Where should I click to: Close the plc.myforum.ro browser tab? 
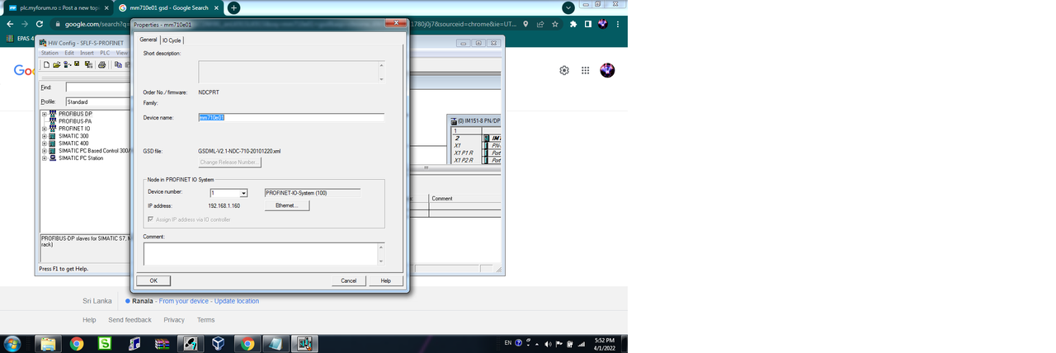click(x=106, y=7)
